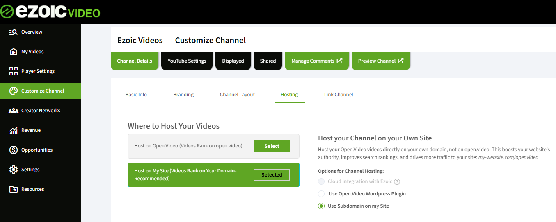Open Creator Networks people icon
556x222 pixels.
(x=14, y=111)
